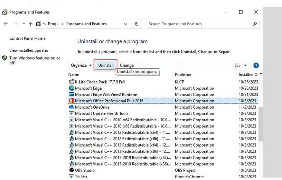This screenshot has width=282, height=180.
Task: Click the Programs and Features breadcrumb
Action: (86, 24)
